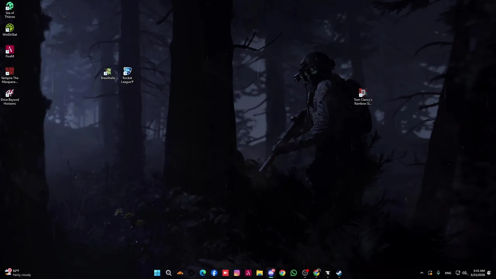This screenshot has width=496, height=279.
Task: Show hidden system tray icons
Action: pyautogui.click(x=422, y=273)
